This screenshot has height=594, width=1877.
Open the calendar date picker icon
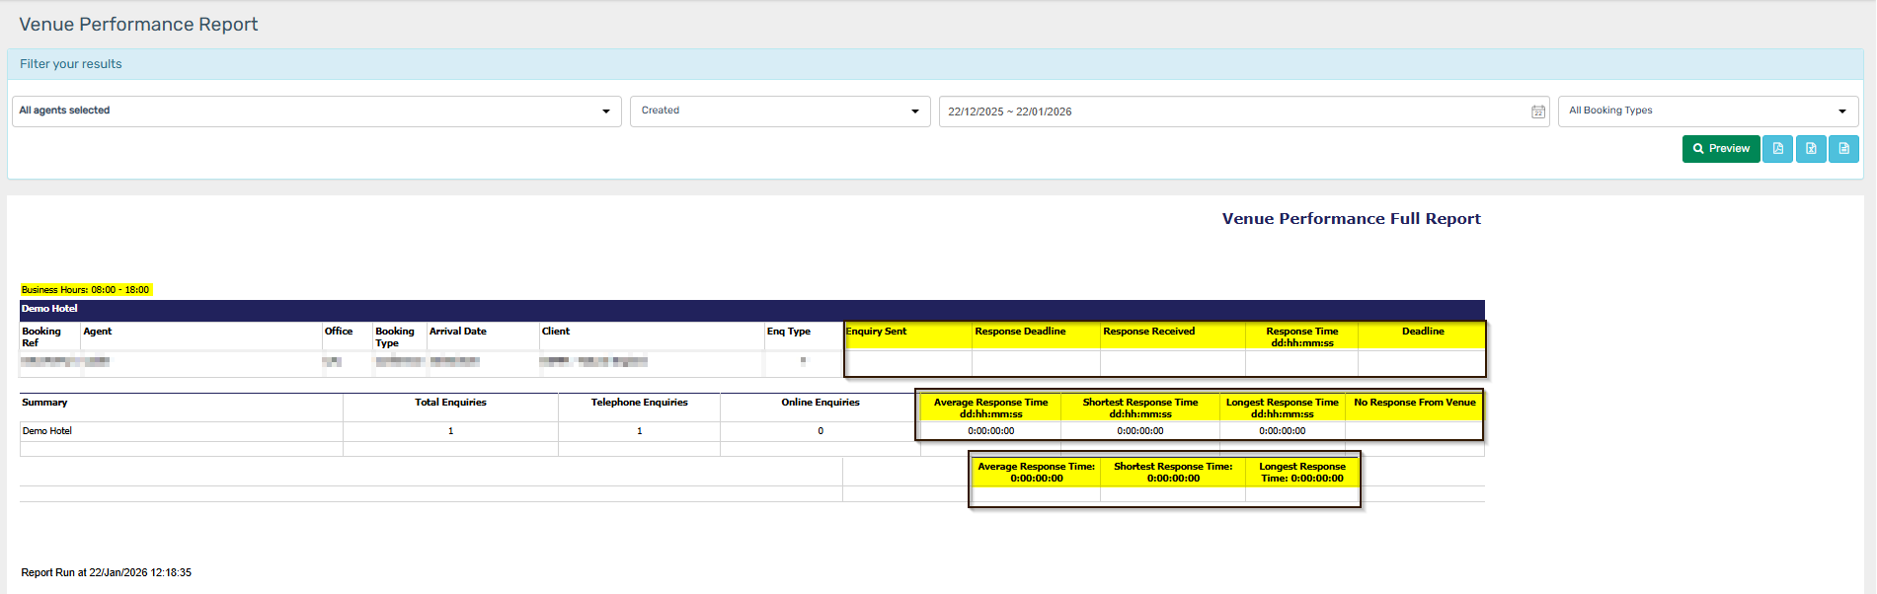(x=1537, y=111)
